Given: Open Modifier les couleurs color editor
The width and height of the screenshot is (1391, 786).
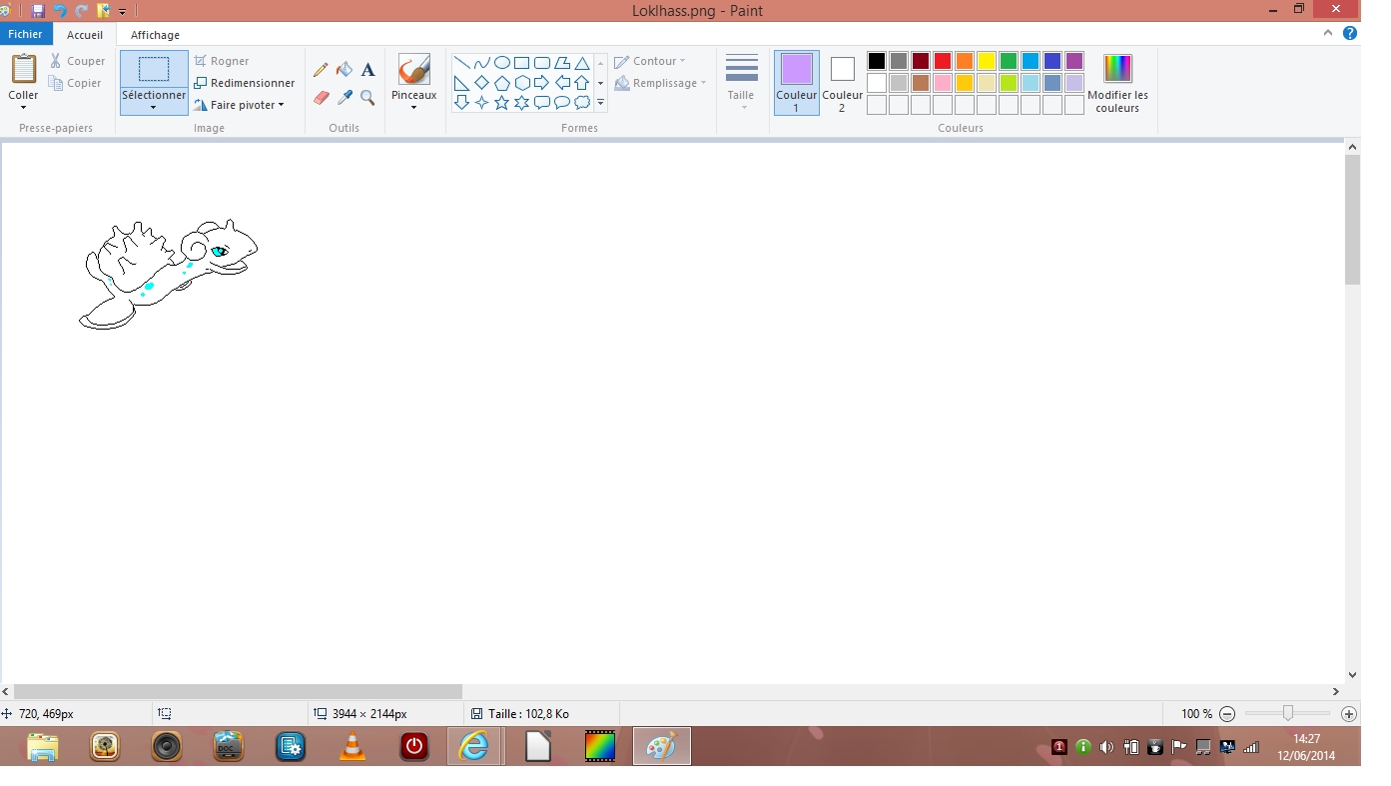Looking at the screenshot, I should (x=1117, y=83).
